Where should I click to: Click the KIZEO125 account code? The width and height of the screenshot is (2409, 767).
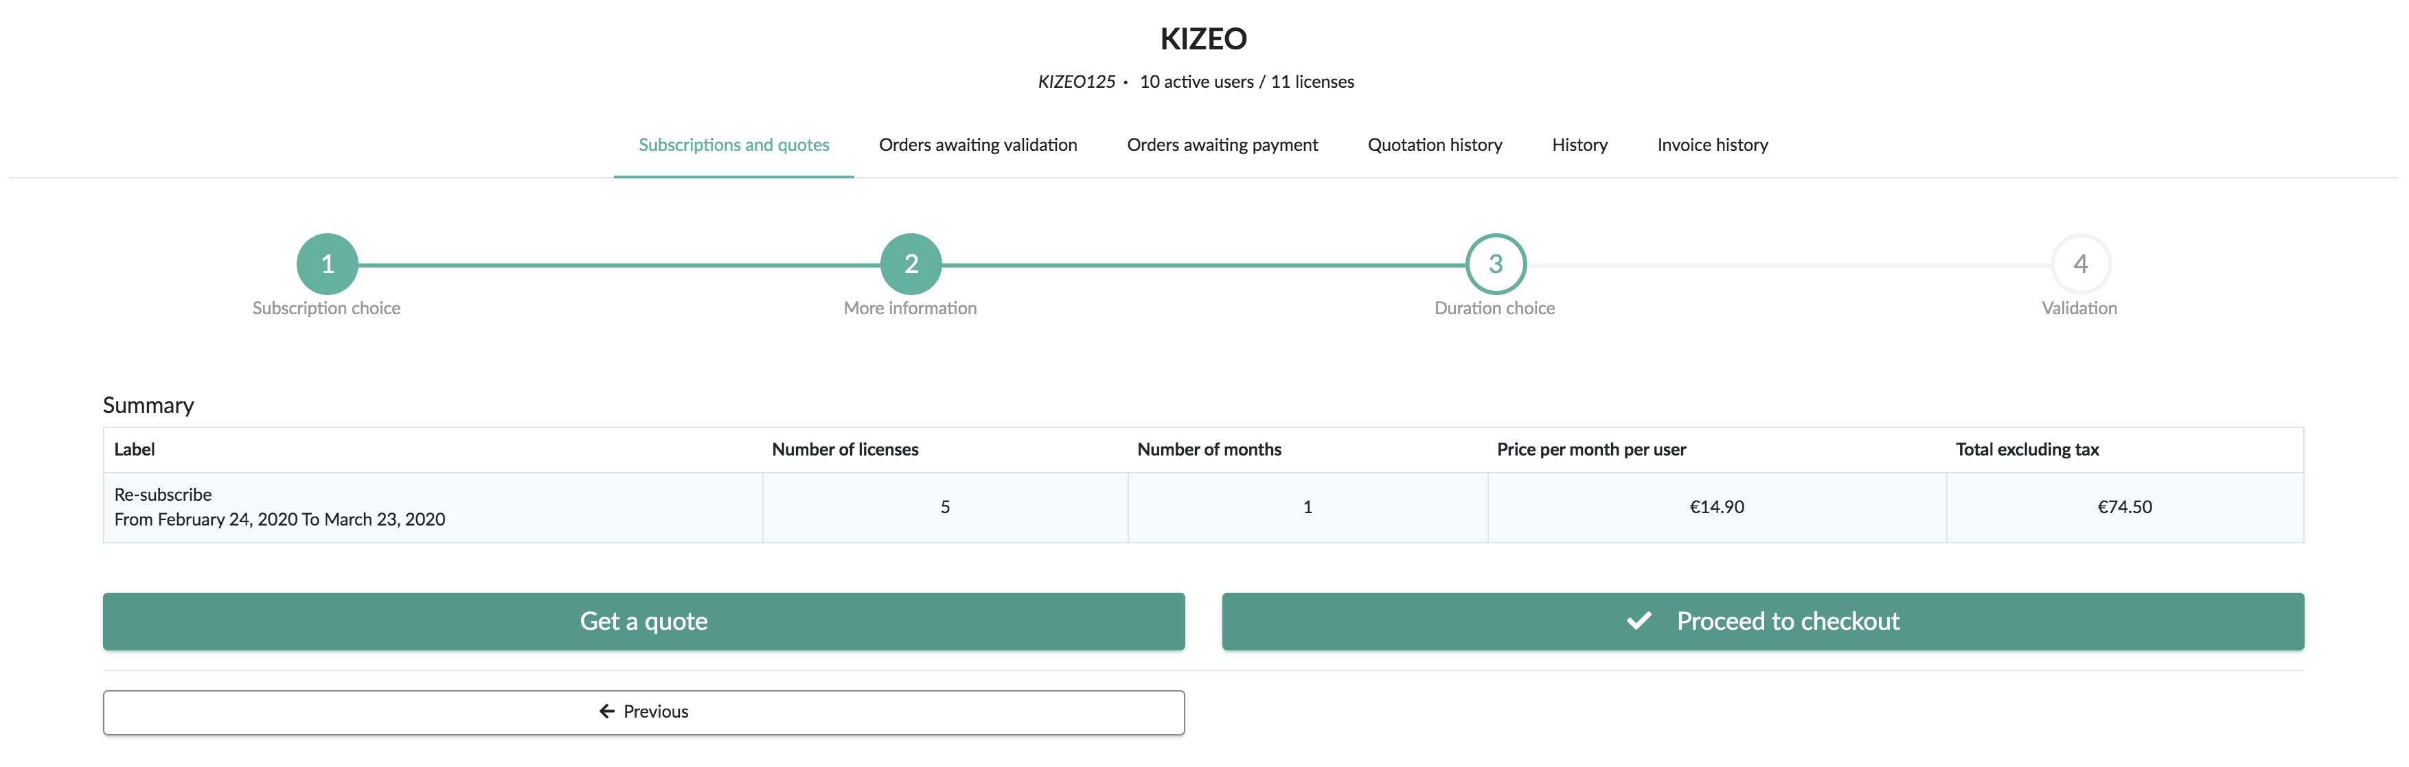click(1076, 82)
